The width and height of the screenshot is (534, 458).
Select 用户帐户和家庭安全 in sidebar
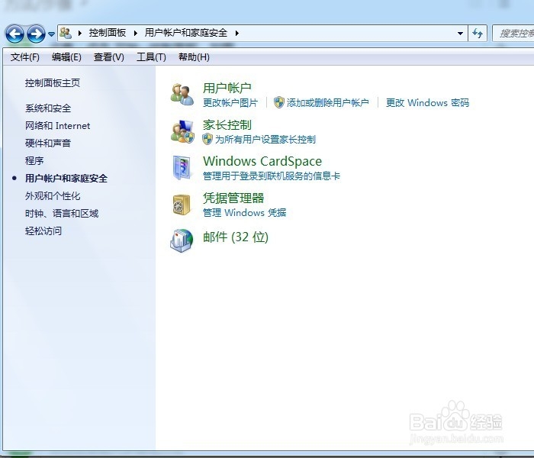pyautogui.click(x=66, y=178)
